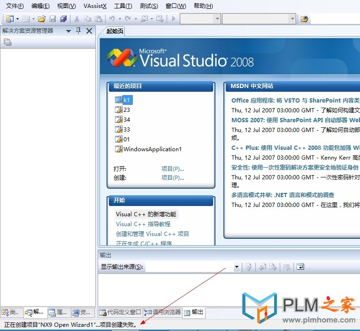This screenshot has height=331, width=360.
Task: Open the 视图(V) menu
Action: [x=66, y=6]
